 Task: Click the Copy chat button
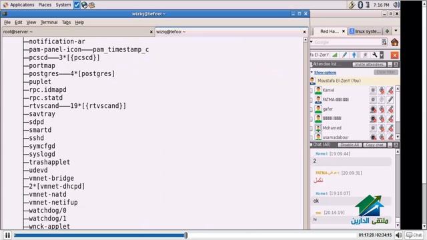tap(375, 145)
